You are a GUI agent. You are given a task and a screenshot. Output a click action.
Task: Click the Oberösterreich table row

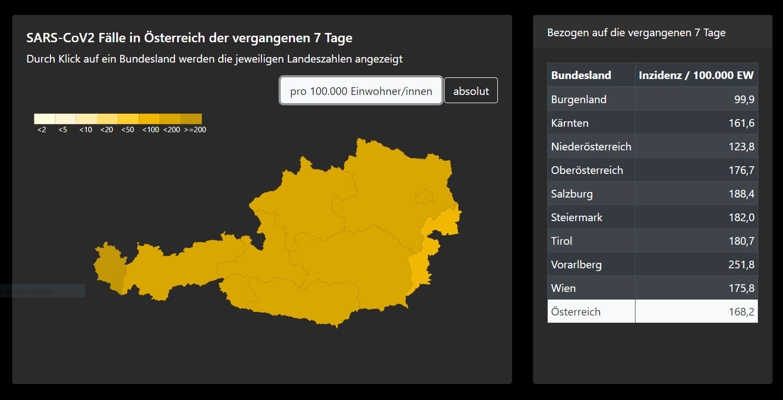[653, 170]
